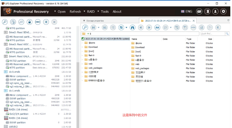Click the list icon in file toolbar
The width and height of the screenshot is (232, 128).
[113, 27]
